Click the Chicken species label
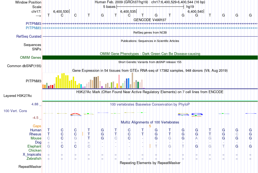Image resolution: width=258 pixels, height=173 pixels. point(35,150)
